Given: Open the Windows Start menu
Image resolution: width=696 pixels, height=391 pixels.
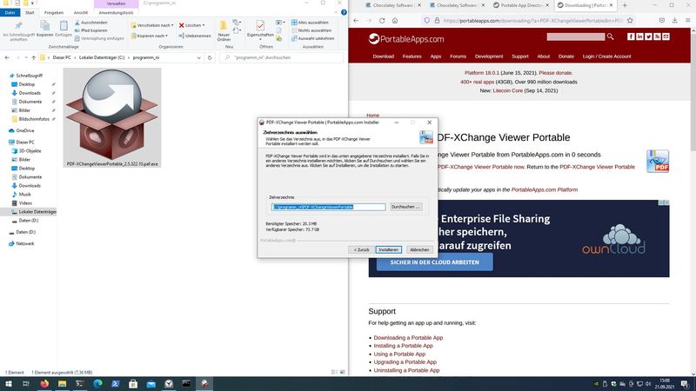Looking at the screenshot, I should click(x=8, y=384).
